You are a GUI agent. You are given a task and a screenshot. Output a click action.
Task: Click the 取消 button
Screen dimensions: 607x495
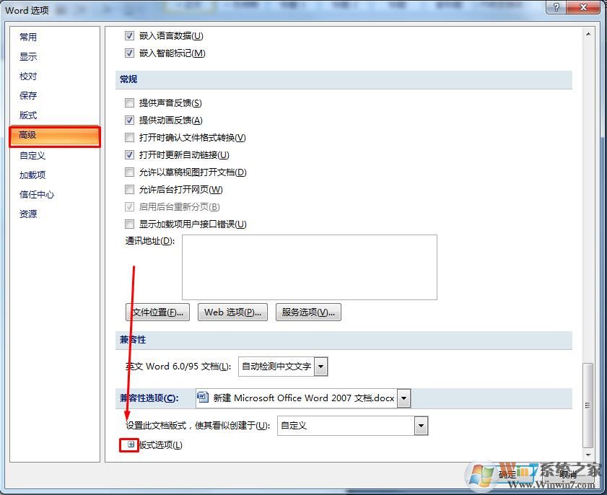pyautogui.click(x=569, y=474)
